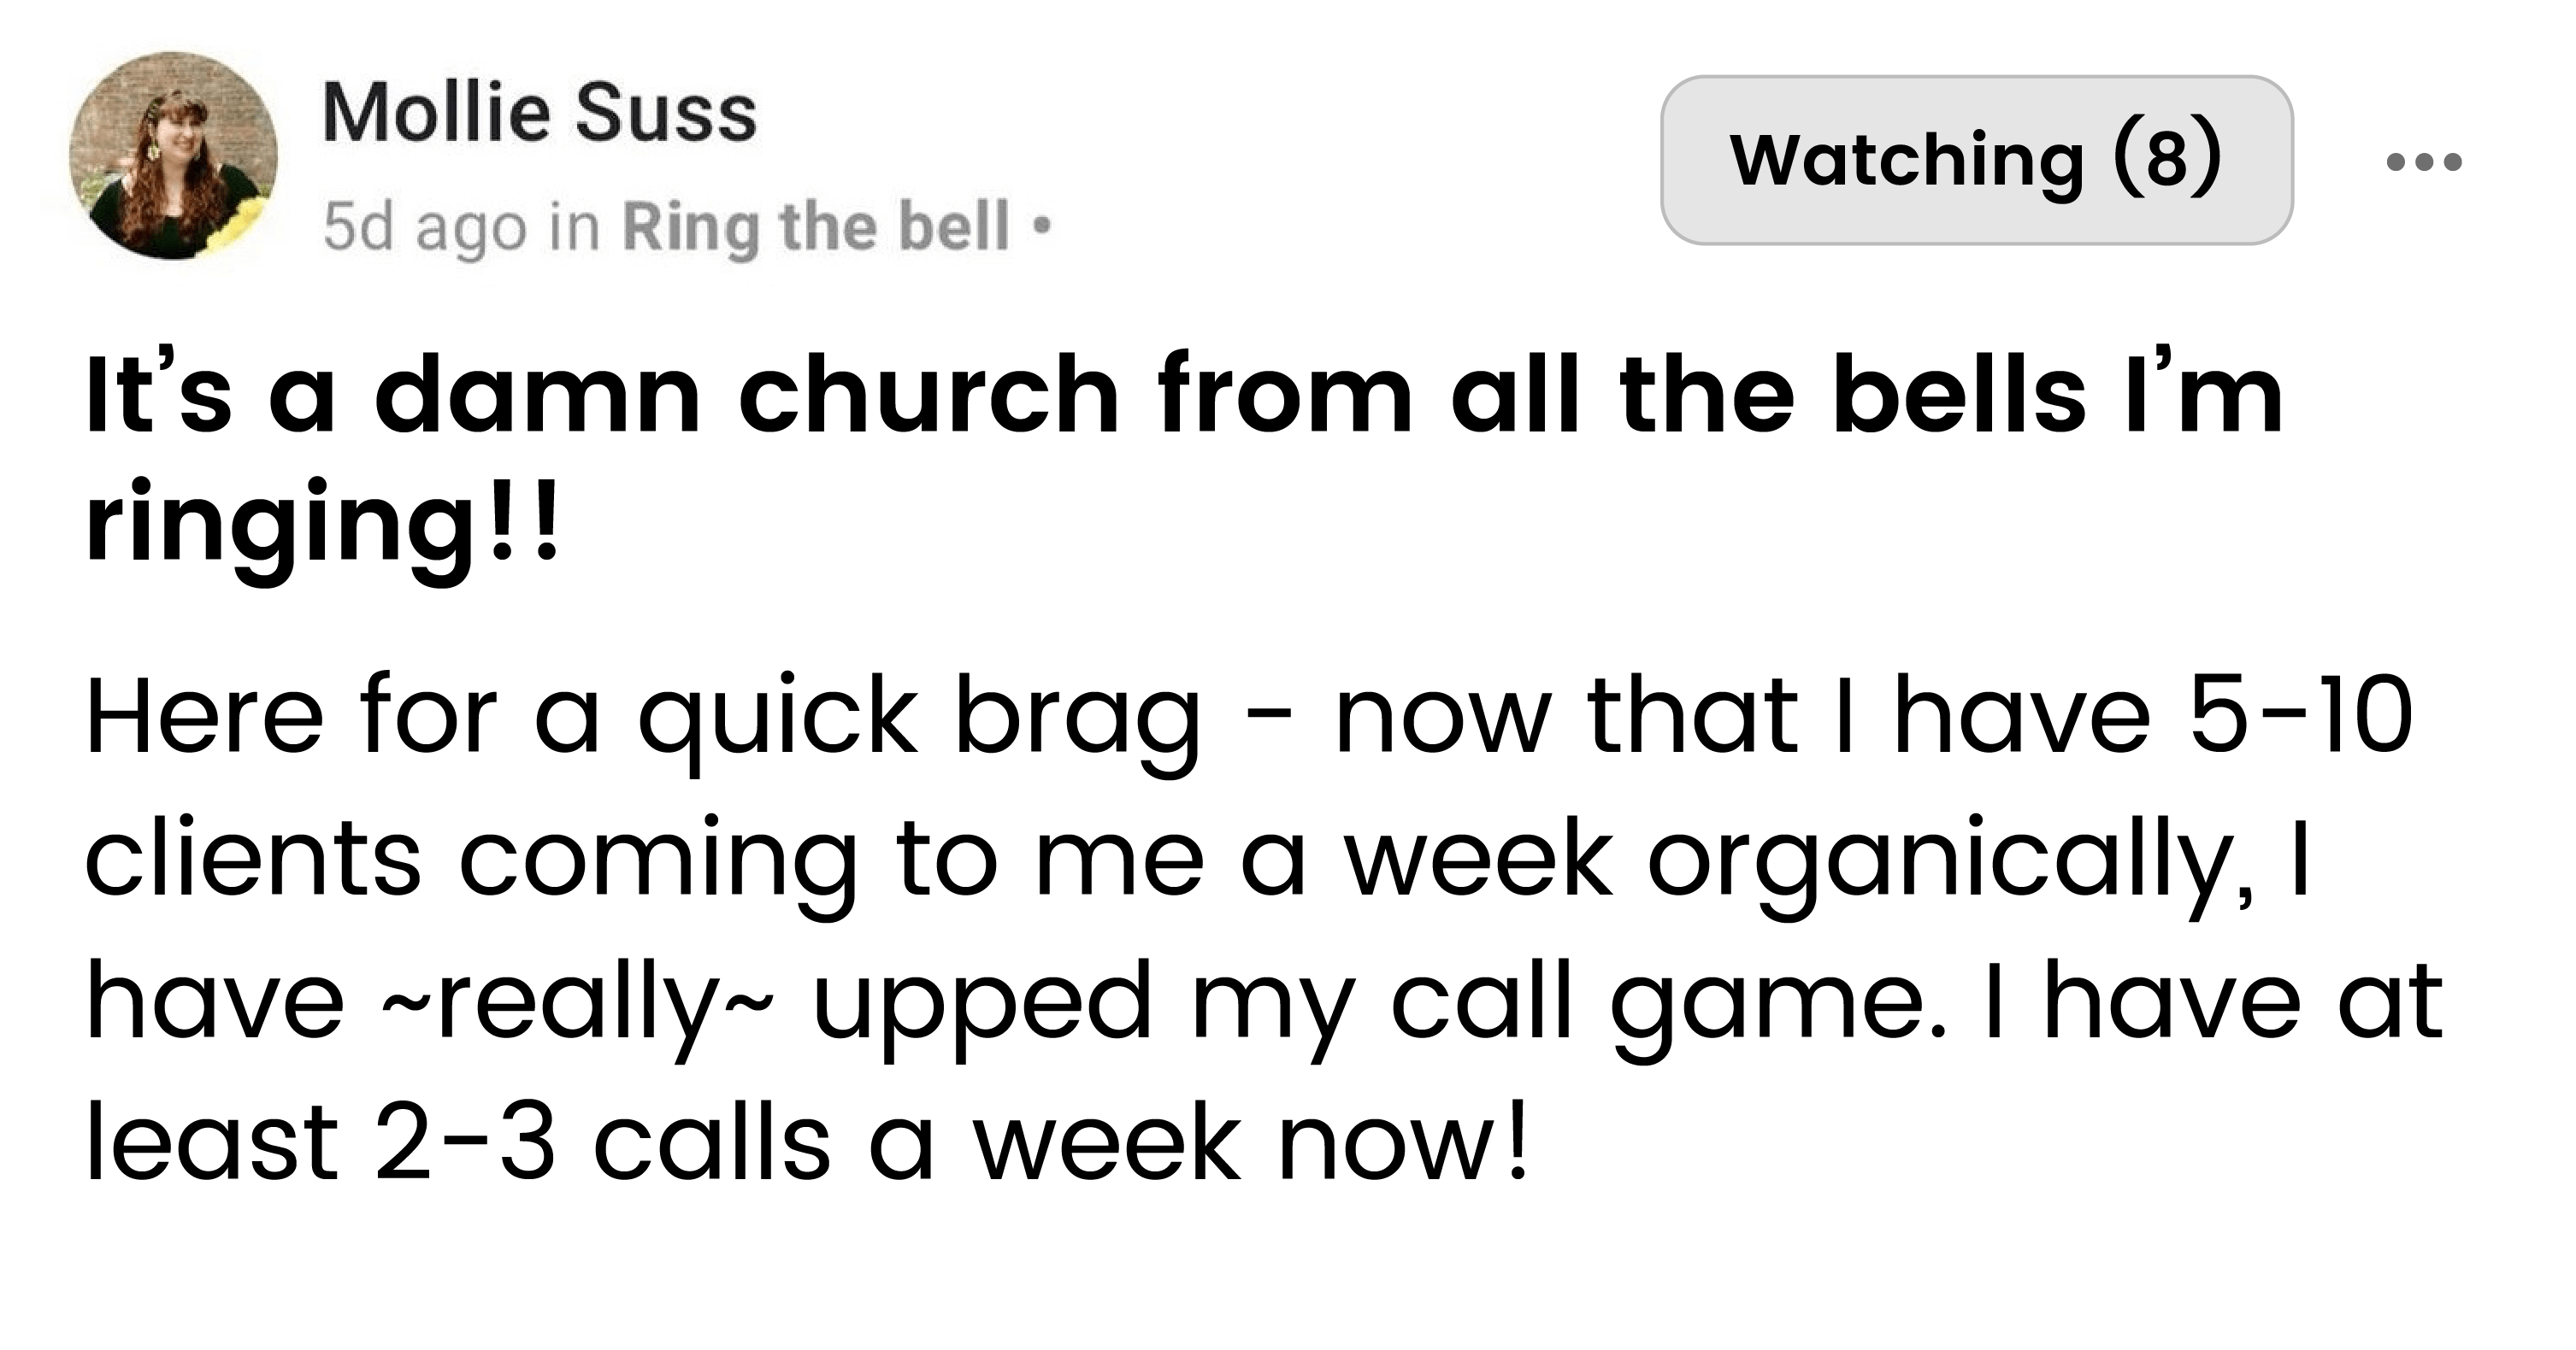2576x1350 pixels.
Task: Expand more actions via the ellipsis icon
Action: pyautogui.click(x=2423, y=161)
